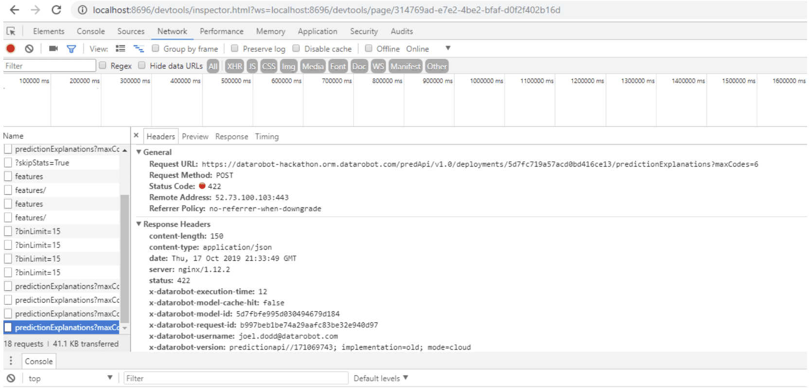Activate the inspect element picker icon

(x=11, y=31)
